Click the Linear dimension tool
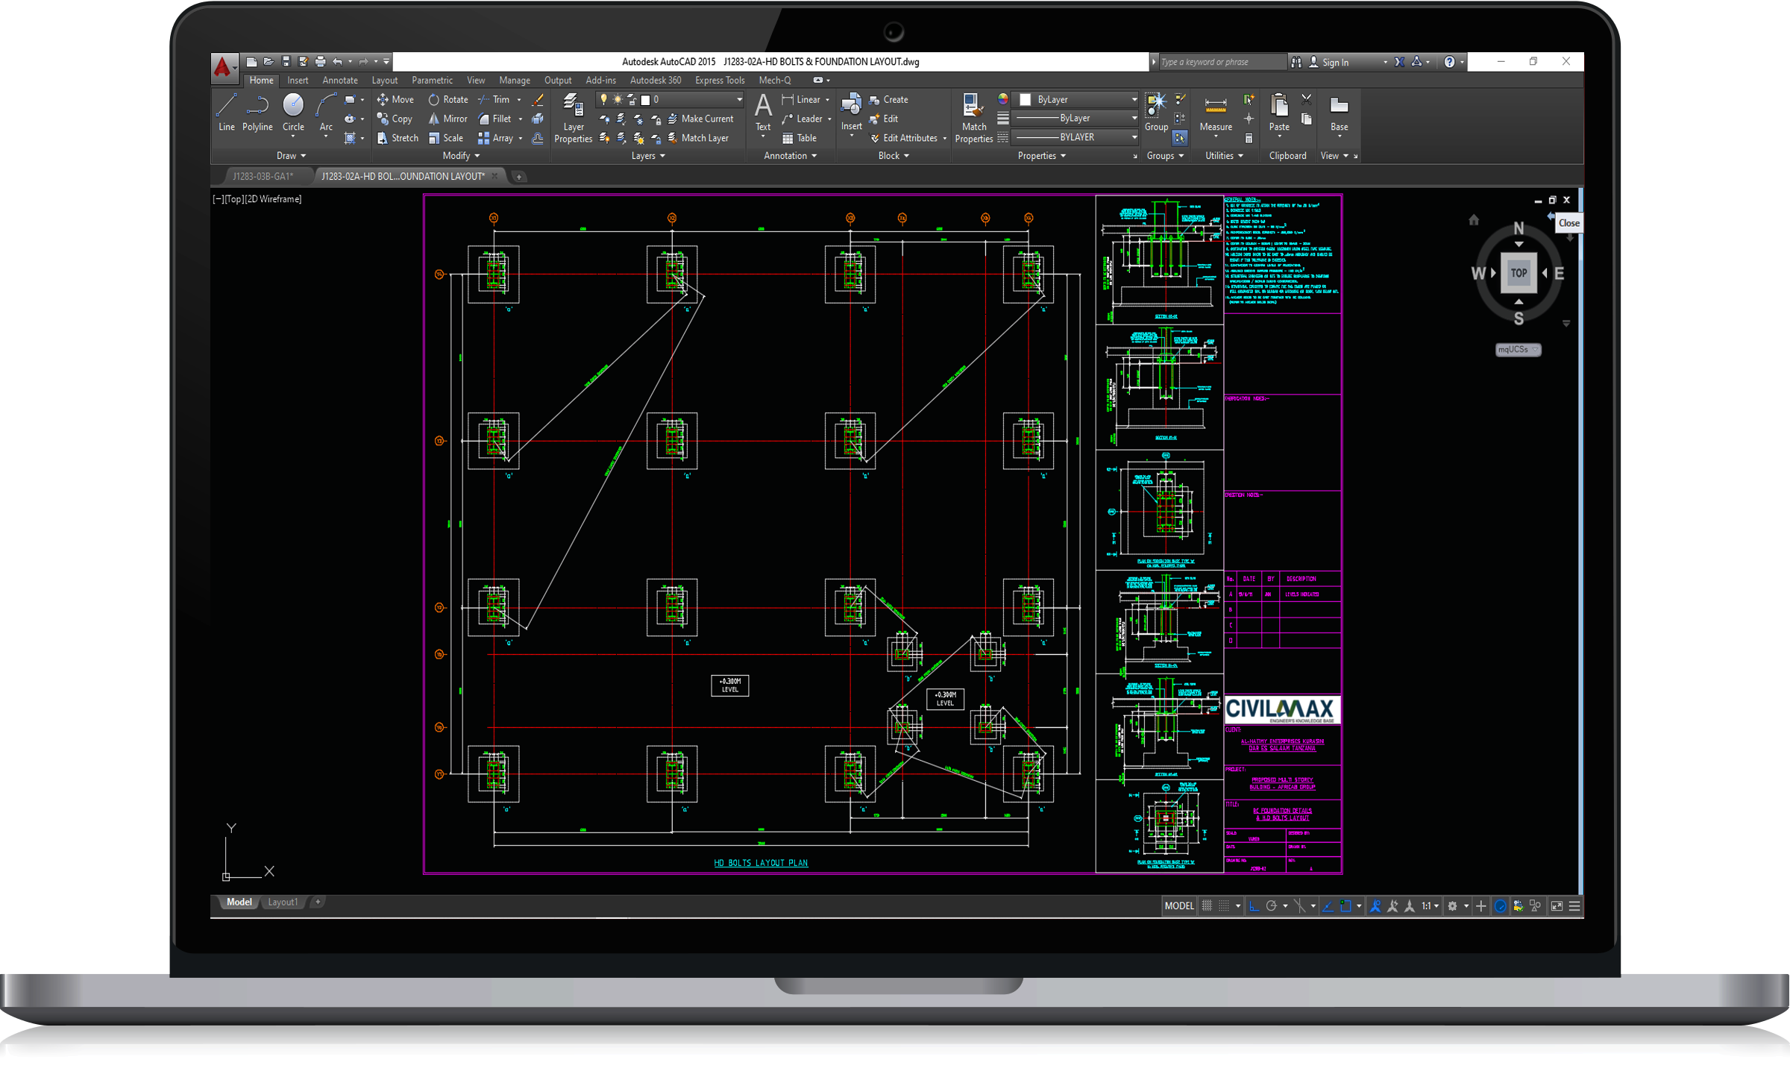Image resolution: width=1790 pixels, height=1077 pixels. pyautogui.click(x=801, y=99)
